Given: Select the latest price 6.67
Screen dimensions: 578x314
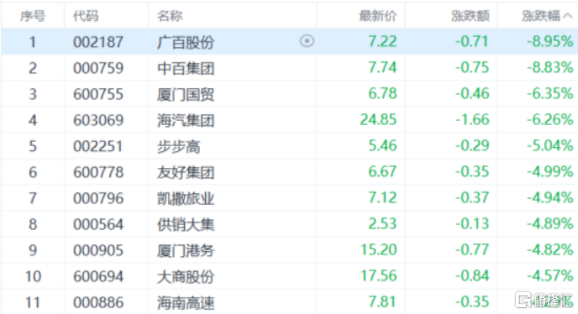Looking at the screenshot, I should (382, 171).
